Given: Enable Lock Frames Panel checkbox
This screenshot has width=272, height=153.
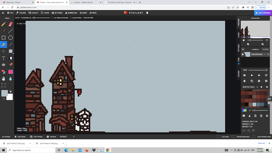Looking at the screenshot, I should (253, 137).
